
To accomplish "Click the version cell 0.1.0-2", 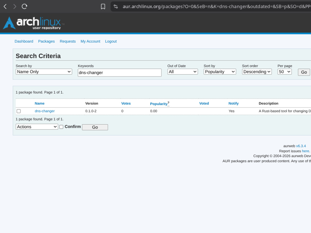I will pos(91,111).
